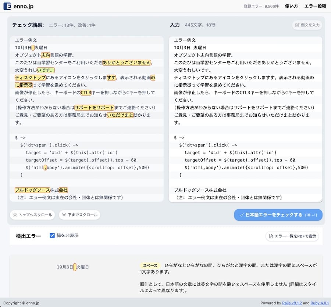Click the 下までスクロール button
The width and height of the screenshot is (331, 307).
(79, 215)
